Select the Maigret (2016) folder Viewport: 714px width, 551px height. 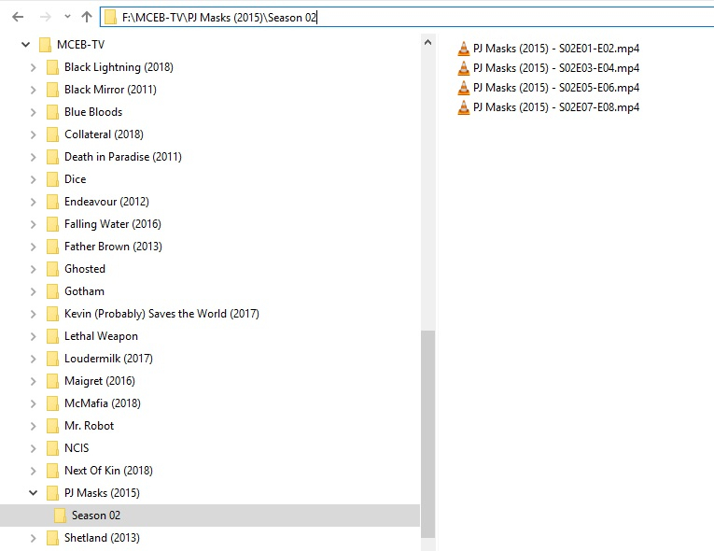(x=100, y=380)
